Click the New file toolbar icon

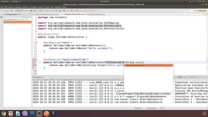(x=1, y=11)
